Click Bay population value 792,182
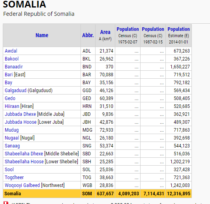Screen dimensions: 210x204 [x=182, y=83]
